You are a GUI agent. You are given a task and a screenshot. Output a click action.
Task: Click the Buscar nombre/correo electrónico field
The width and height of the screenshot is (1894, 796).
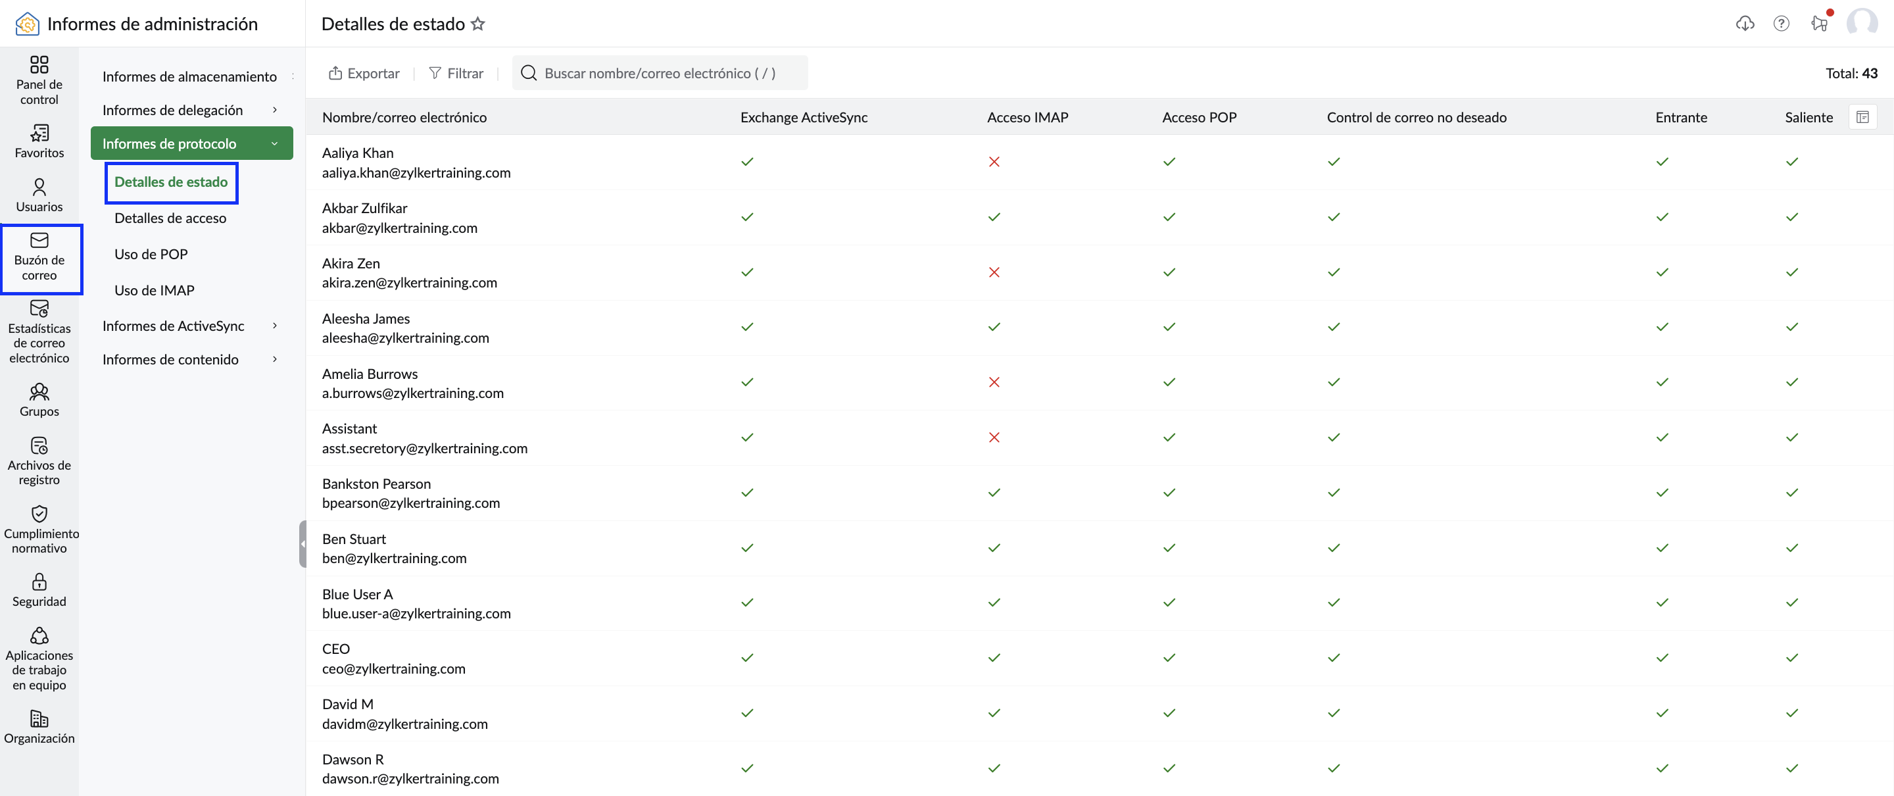[660, 73]
